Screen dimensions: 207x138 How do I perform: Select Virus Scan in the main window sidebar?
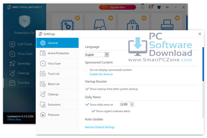(x=21, y=54)
